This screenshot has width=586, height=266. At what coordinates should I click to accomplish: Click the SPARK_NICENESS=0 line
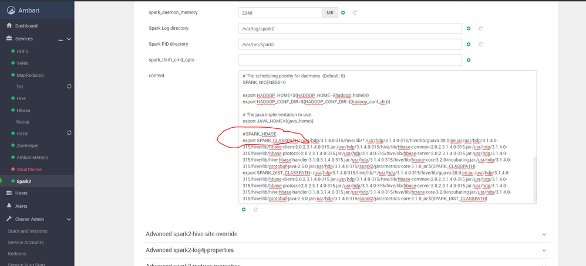(264, 81)
